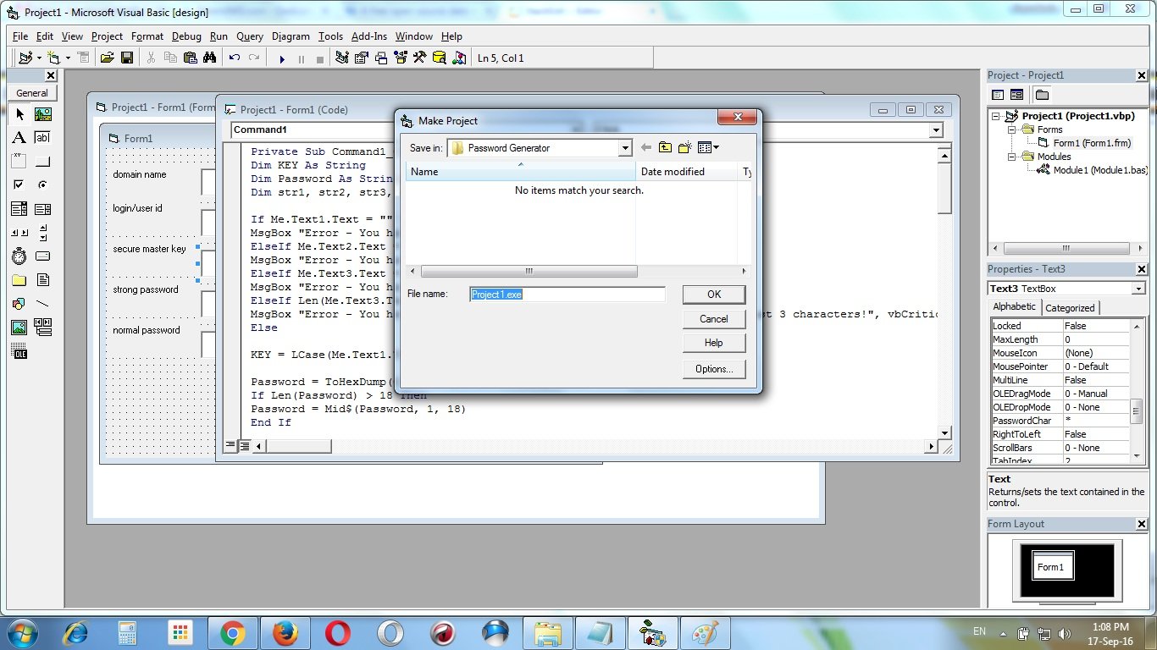Open the Form Layout Window icon
Viewport: 1157px width, 650px height.
point(381,58)
